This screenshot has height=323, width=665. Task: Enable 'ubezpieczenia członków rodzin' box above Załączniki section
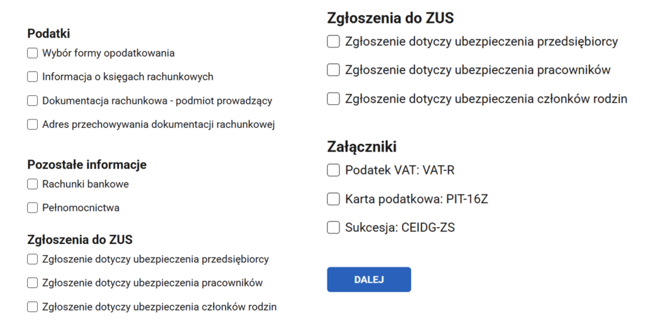(x=333, y=99)
